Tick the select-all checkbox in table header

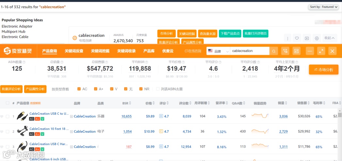(x=8, y=103)
